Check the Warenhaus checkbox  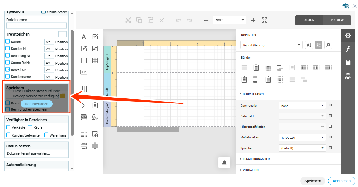(46, 135)
